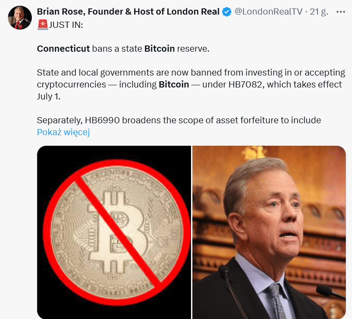The height and width of the screenshot is (319, 352).
Task: Open the crossed-out Bitcoin coin image
Action: [x=114, y=232]
